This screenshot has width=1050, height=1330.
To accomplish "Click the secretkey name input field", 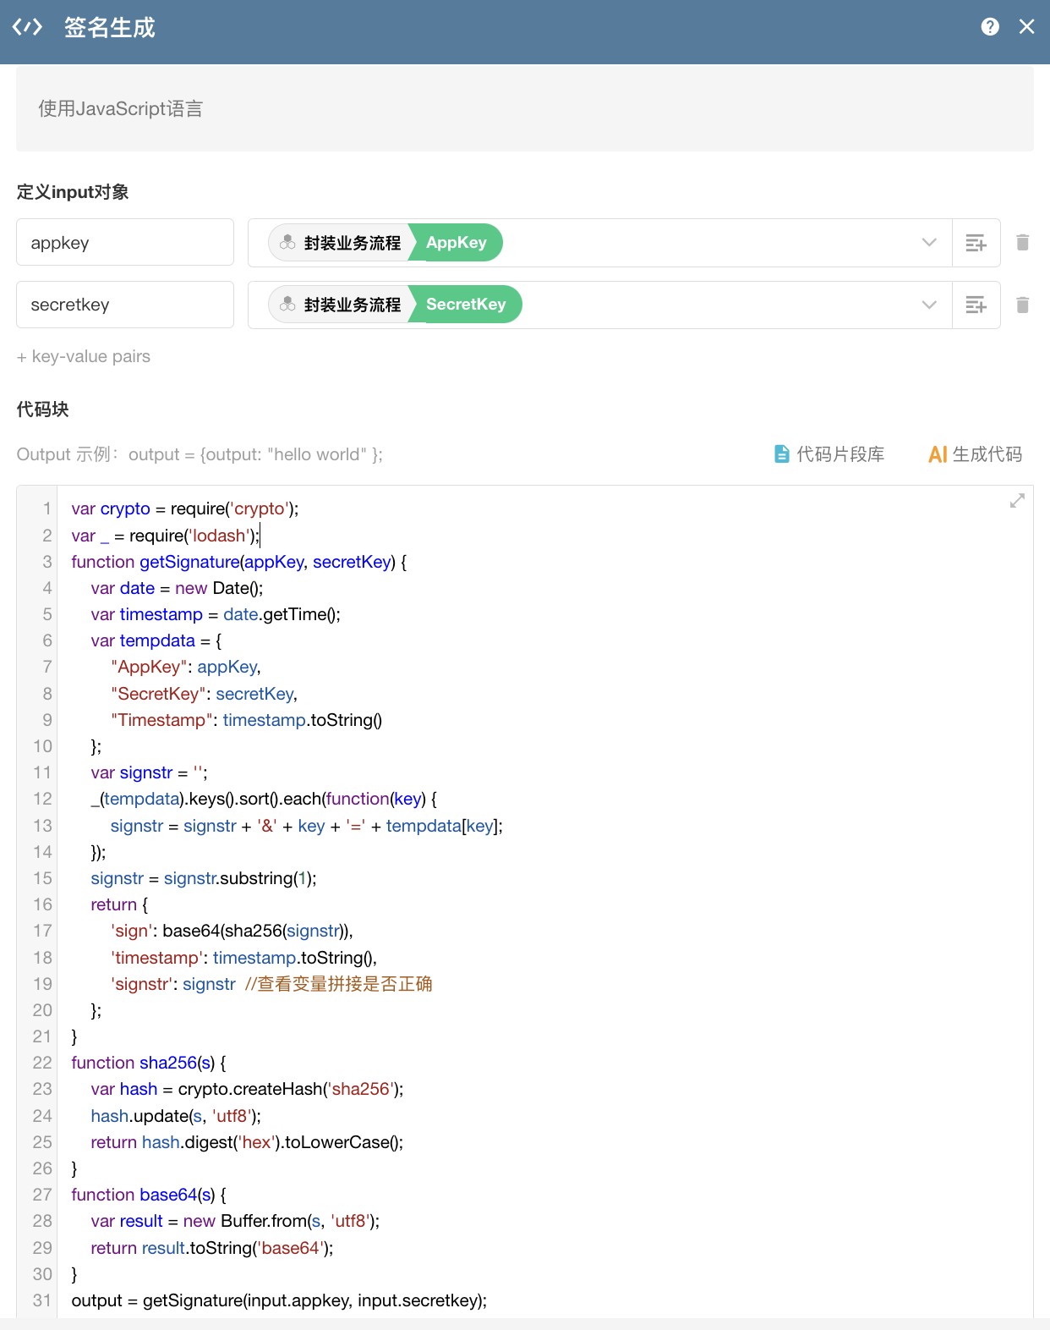I will point(125,305).
